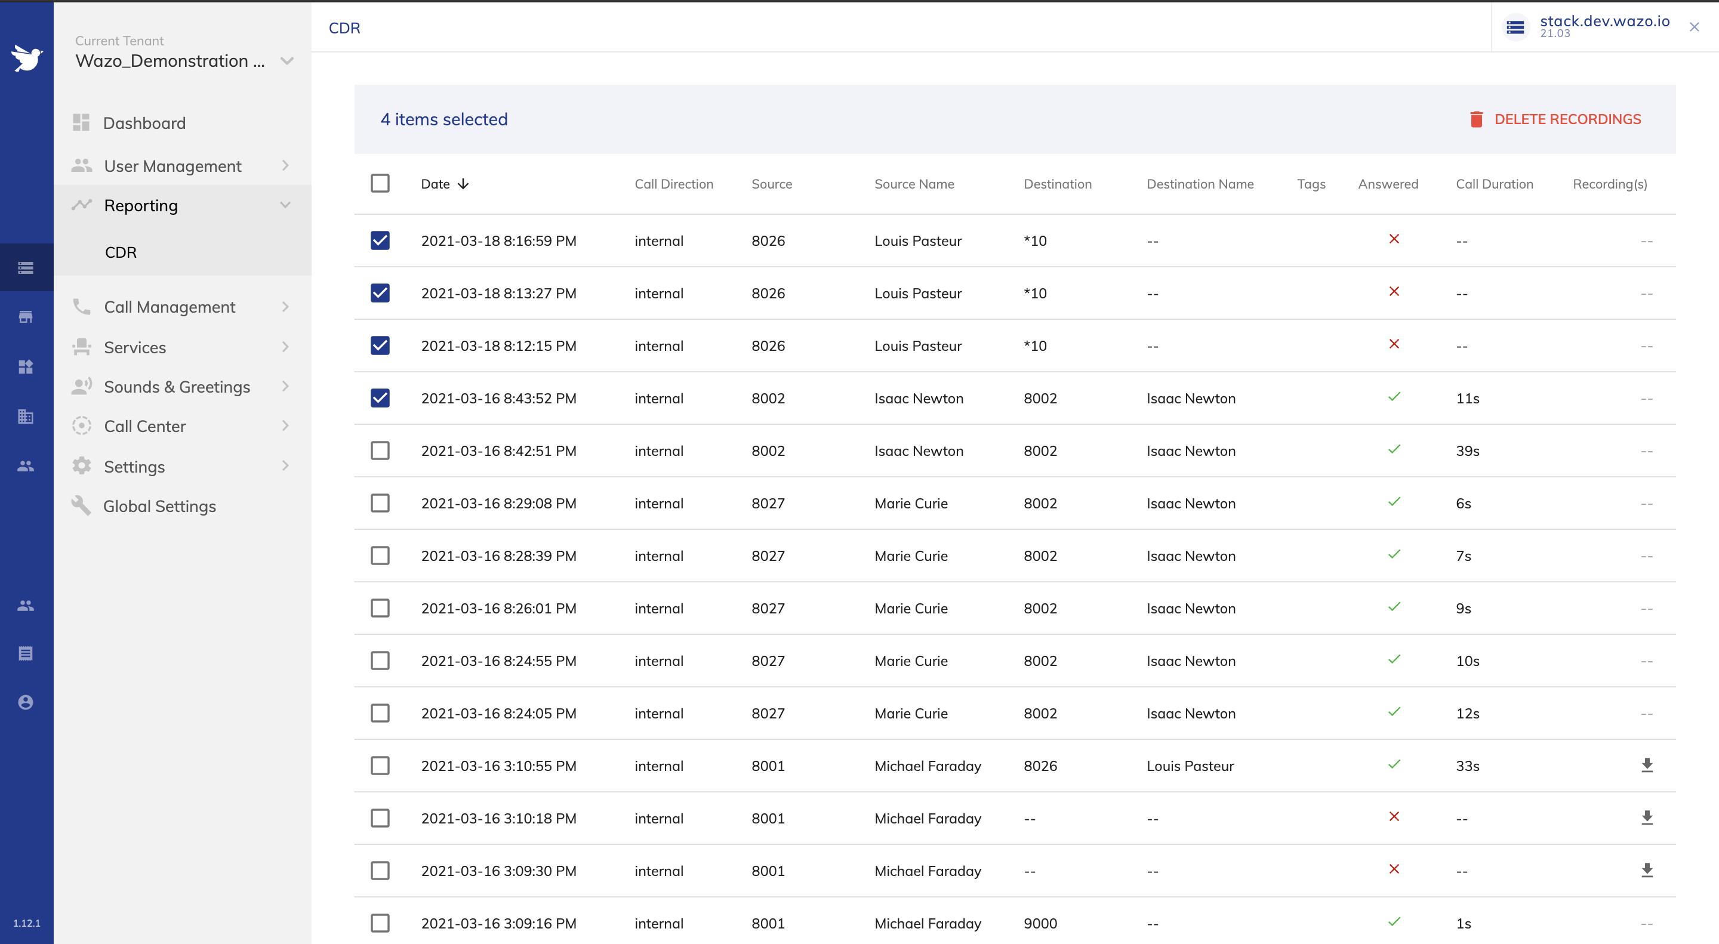Open the people icon below building icon
The image size is (1719, 944).
click(26, 465)
